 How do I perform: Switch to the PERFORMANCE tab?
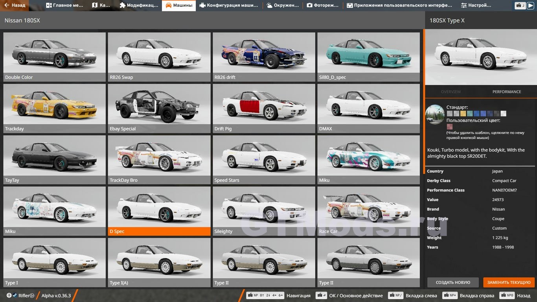[507, 92]
